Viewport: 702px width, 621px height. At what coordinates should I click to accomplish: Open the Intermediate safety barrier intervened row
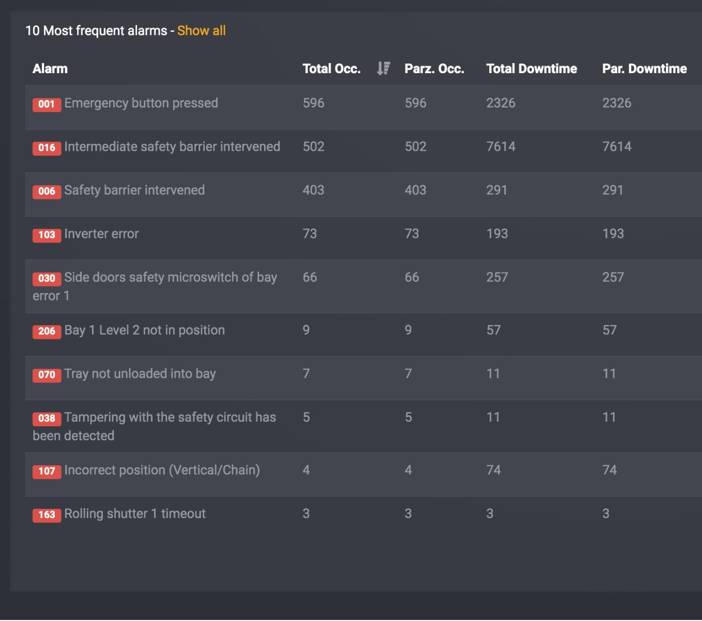tap(172, 147)
